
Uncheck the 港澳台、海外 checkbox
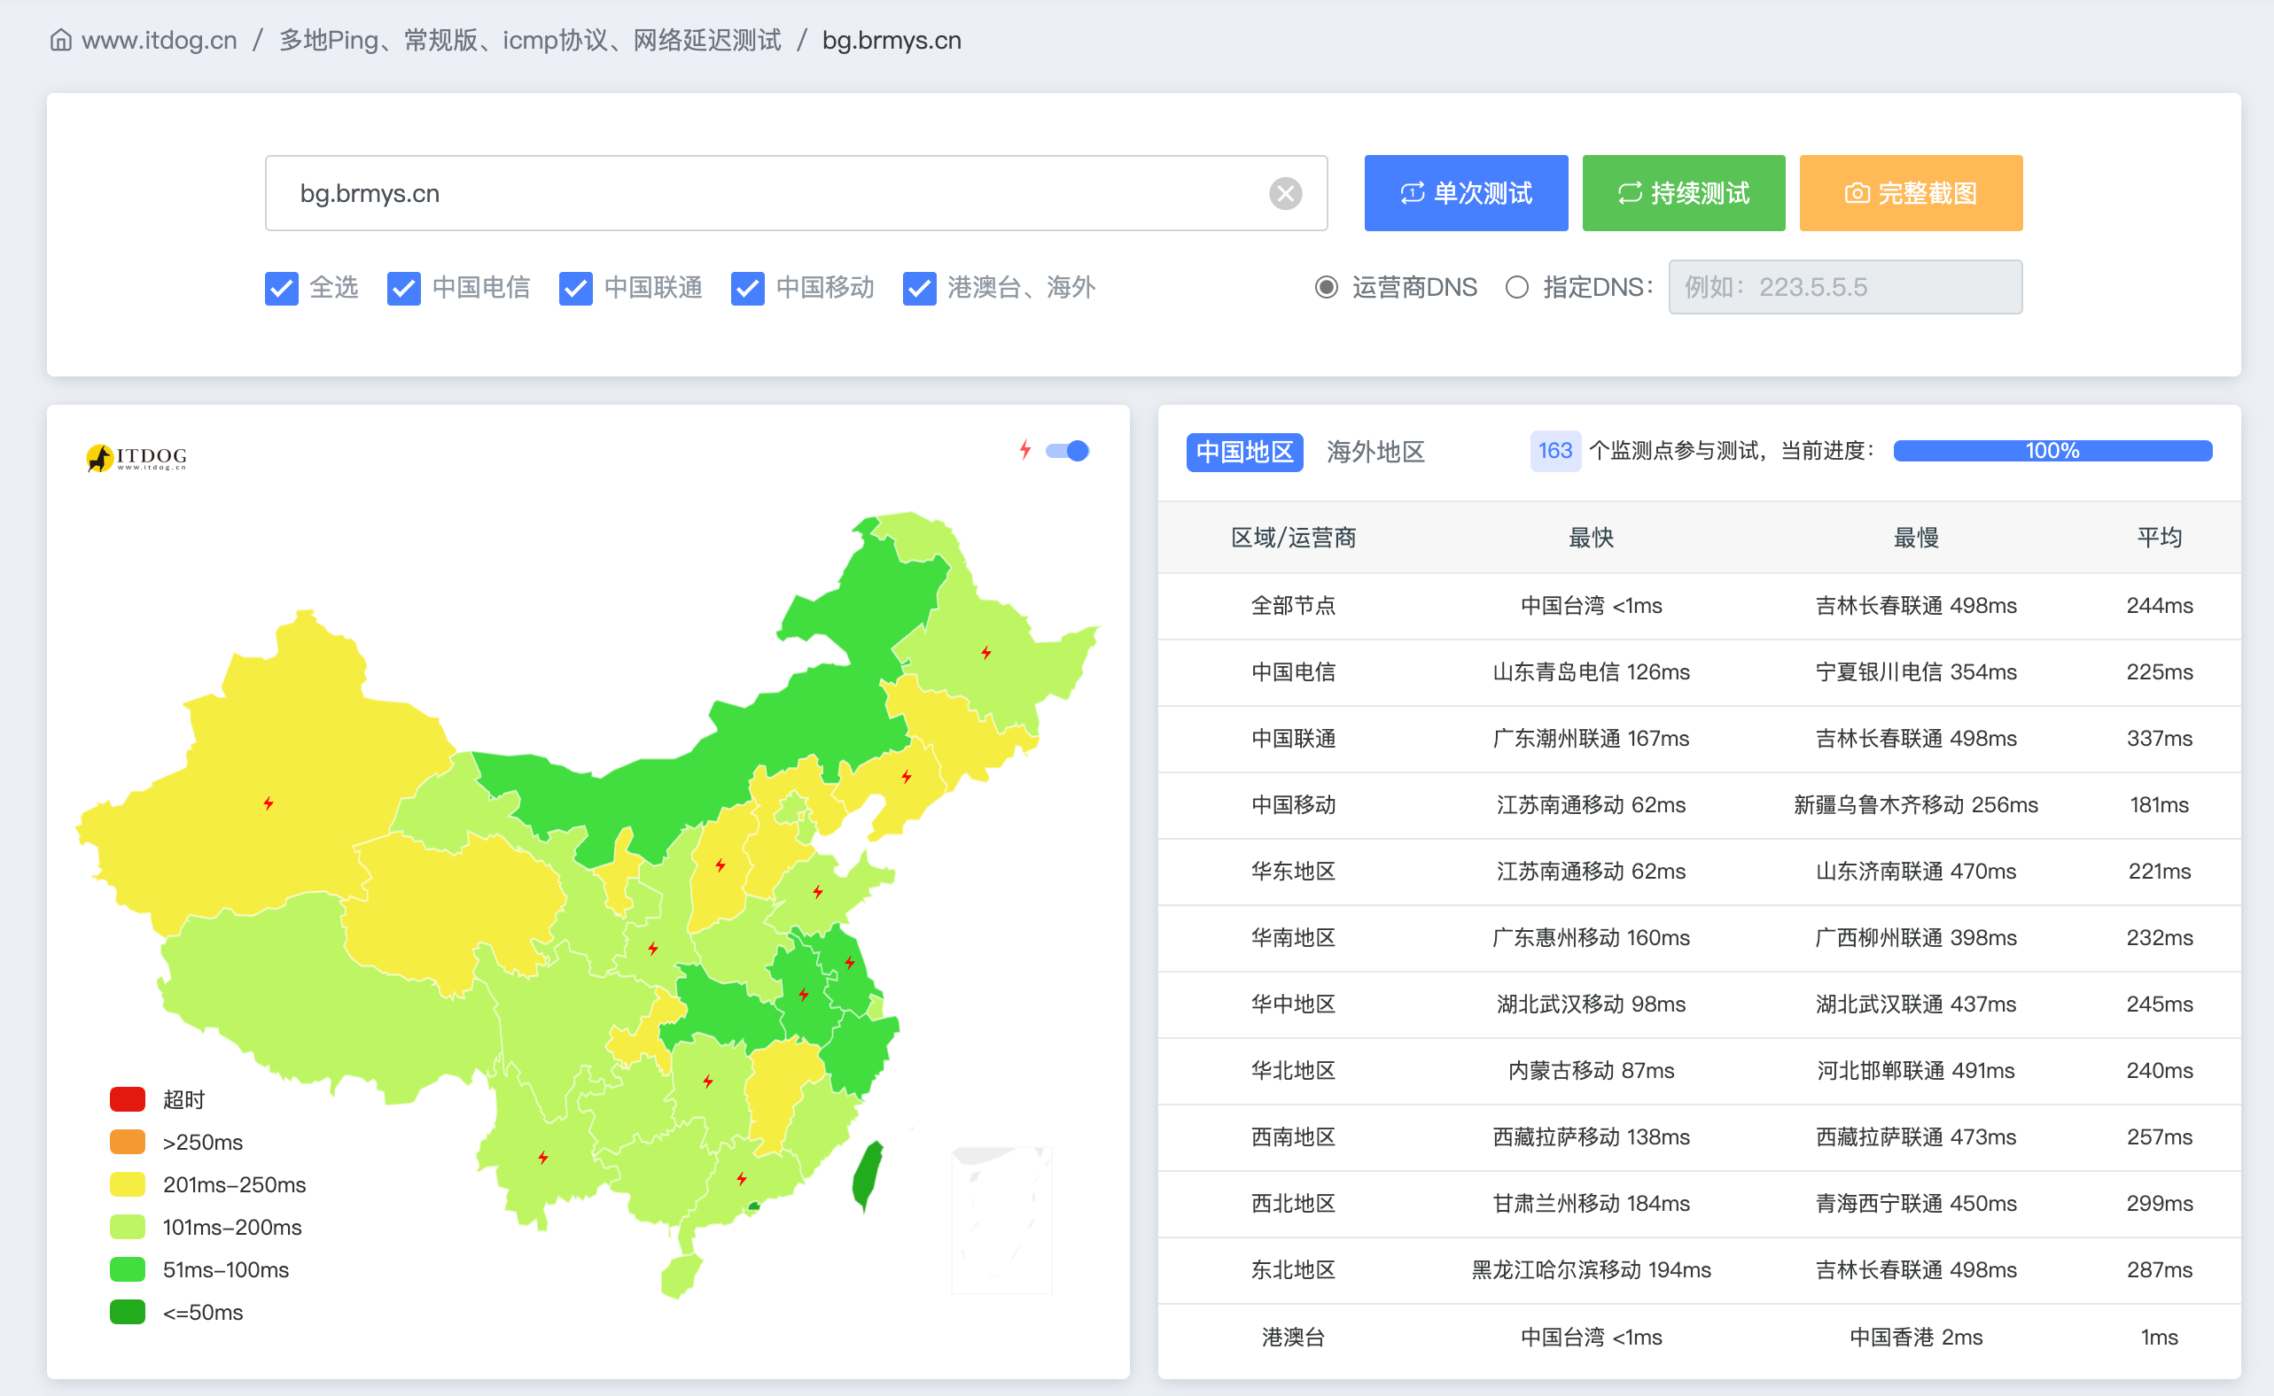click(919, 288)
